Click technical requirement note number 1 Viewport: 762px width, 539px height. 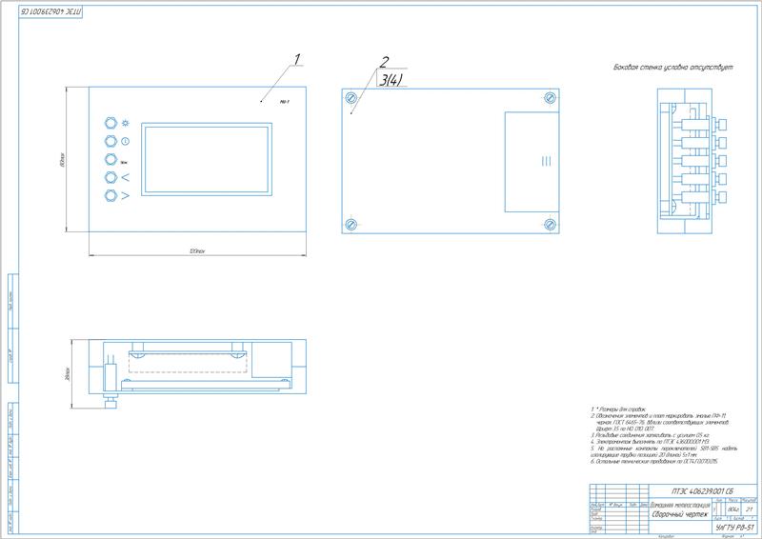tap(618, 409)
